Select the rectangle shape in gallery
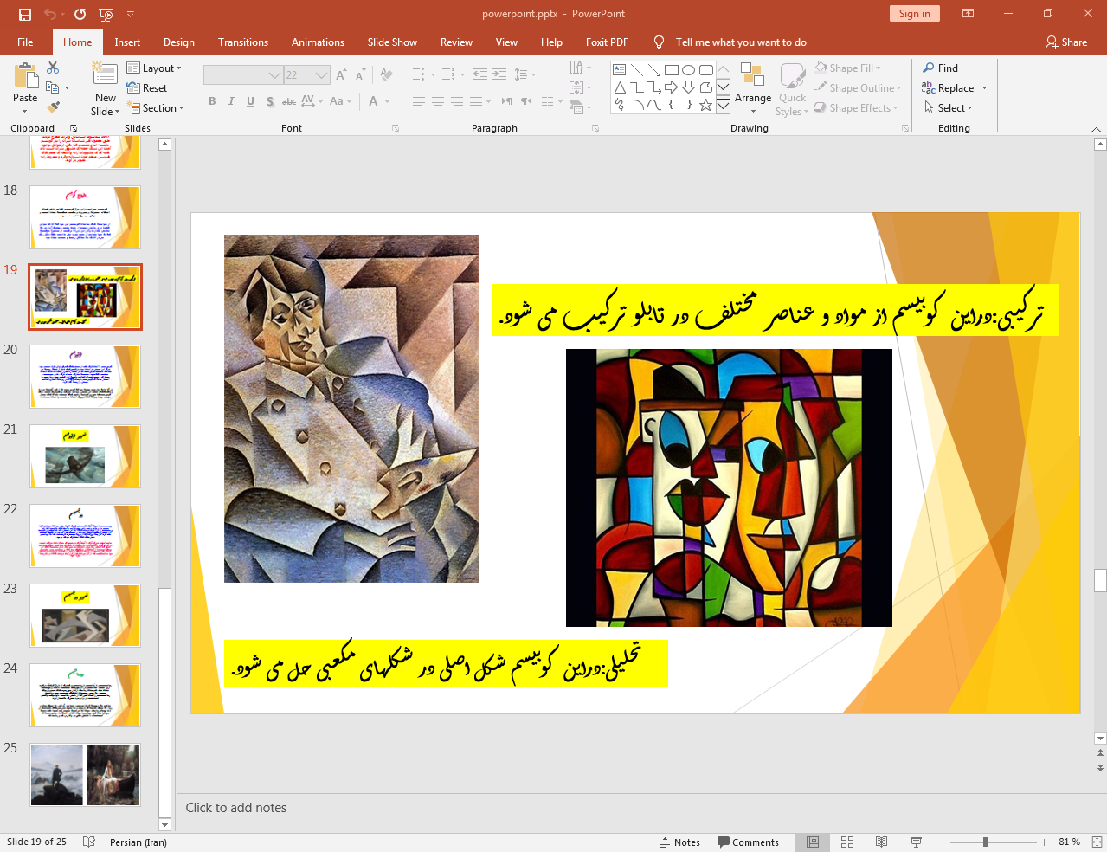The height and width of the screenshot is (852, 1107). click(671, 70)
